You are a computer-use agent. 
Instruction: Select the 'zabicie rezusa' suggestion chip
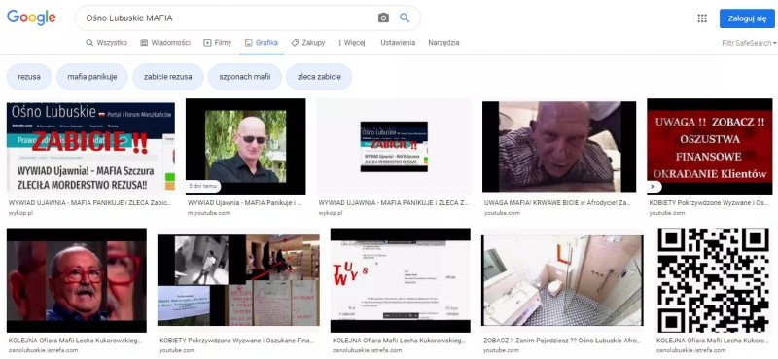point(168,77)
